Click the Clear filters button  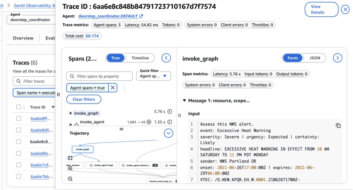tap(84, 99)
